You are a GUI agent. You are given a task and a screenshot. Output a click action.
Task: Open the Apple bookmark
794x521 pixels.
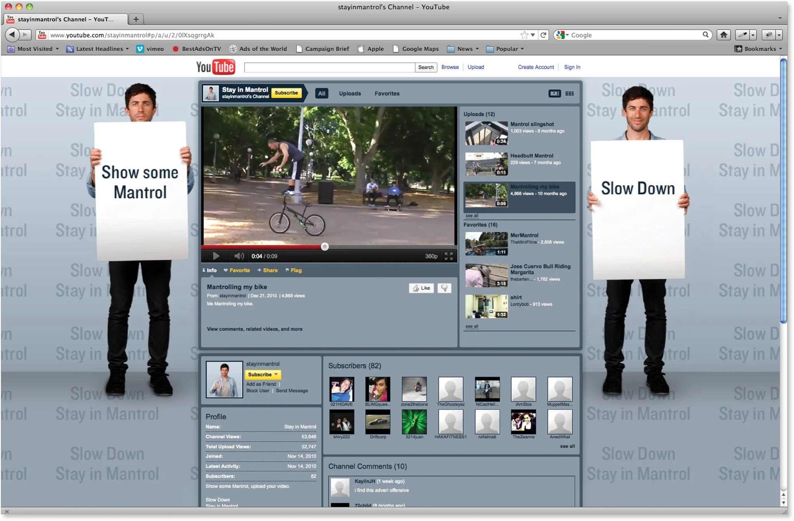371,49
